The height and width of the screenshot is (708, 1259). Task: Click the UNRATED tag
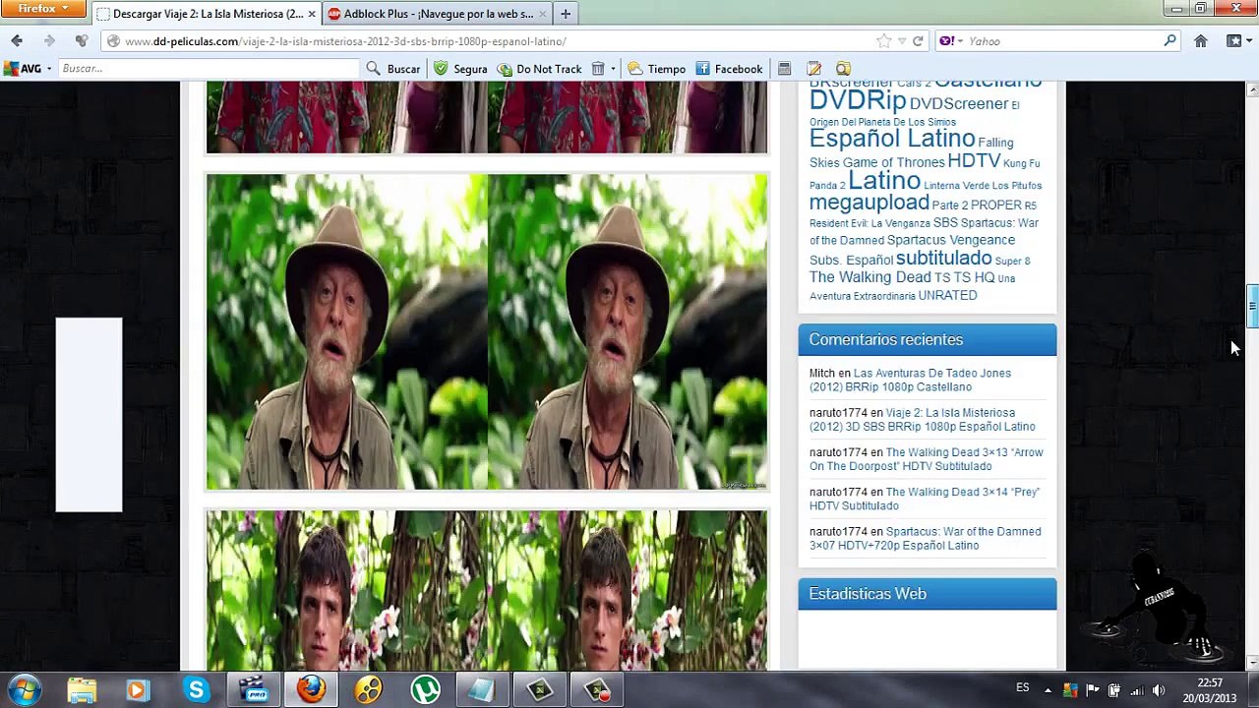click(x=947, y=296)
